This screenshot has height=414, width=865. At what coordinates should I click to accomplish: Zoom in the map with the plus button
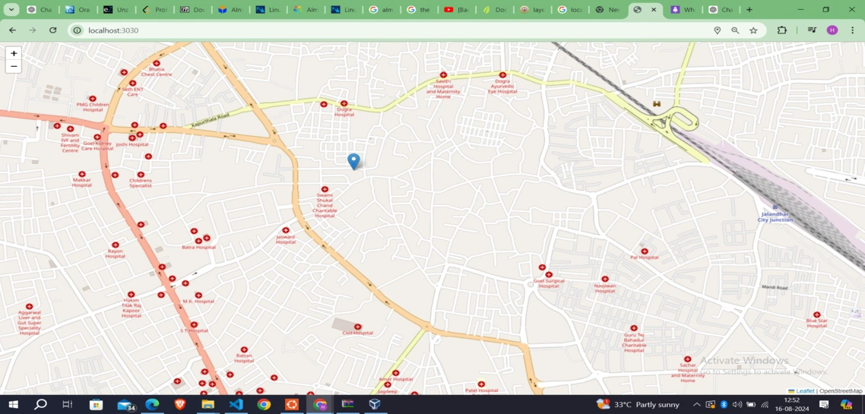coord(14,53)
